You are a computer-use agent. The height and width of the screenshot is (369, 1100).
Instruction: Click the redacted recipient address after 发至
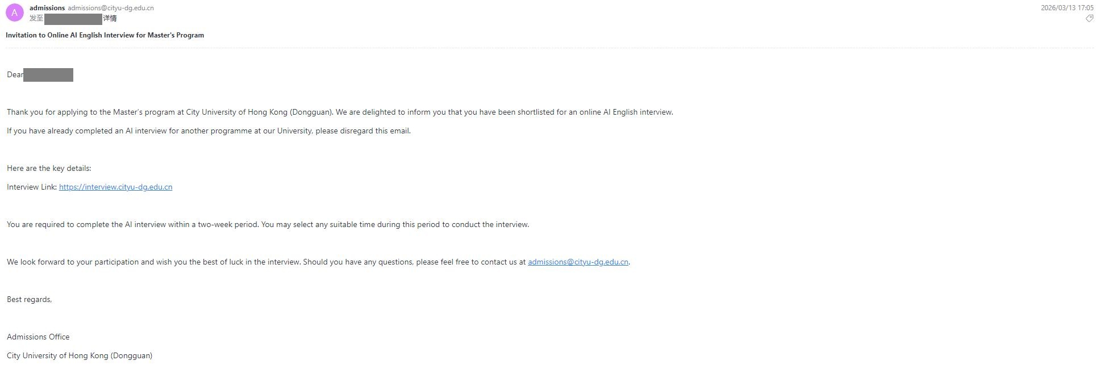point(73,19)
